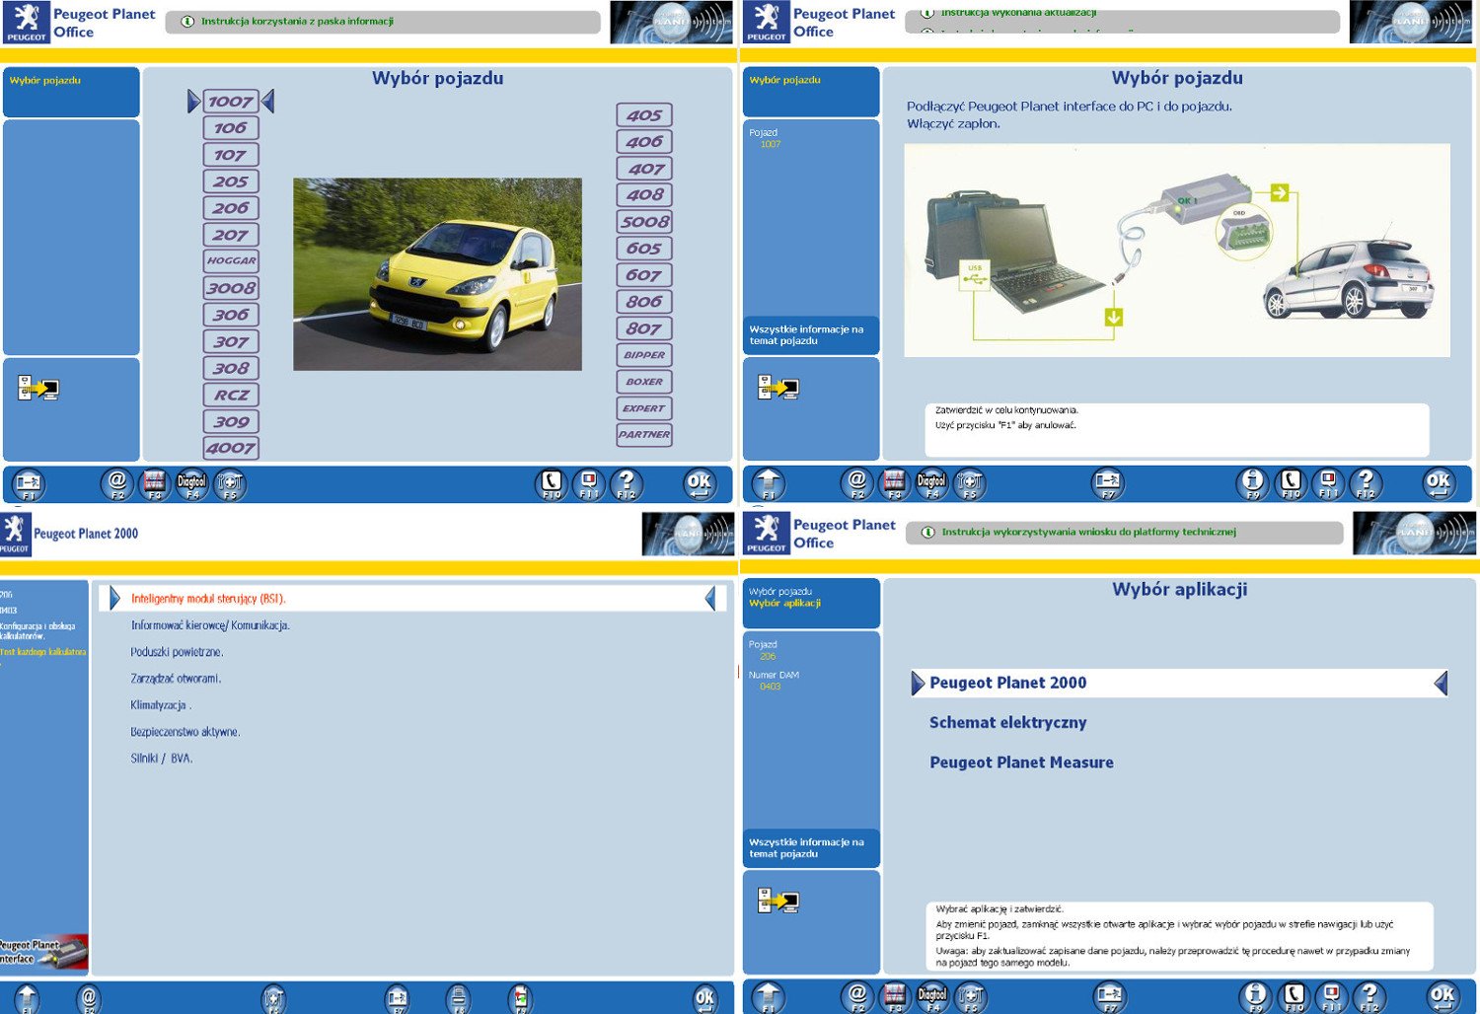
Task: Click the print F8 icon in Peugeot Planet 2000 toolbar
Action: (458, 998)
